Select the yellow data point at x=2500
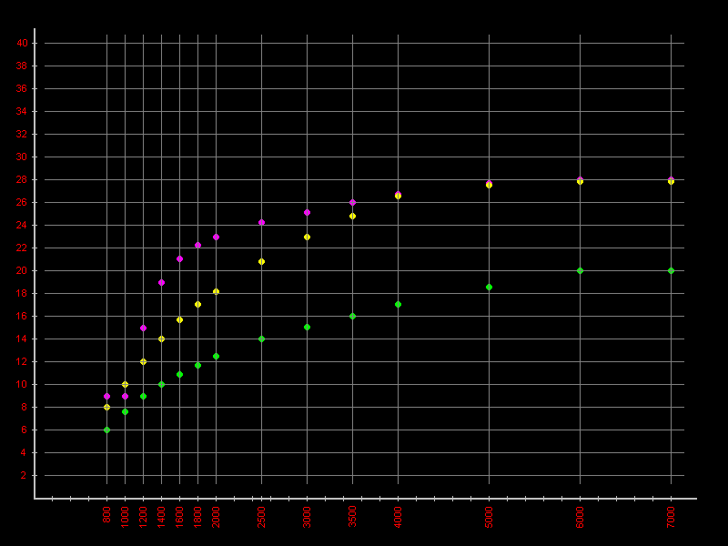Image resolution: width=728 pixels, height=546 pixels. click(261, 261)
